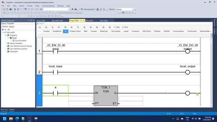Open the Communications menu
This screenshot has height=122, width=217.
pyautogui.click(x=48, y=6)
